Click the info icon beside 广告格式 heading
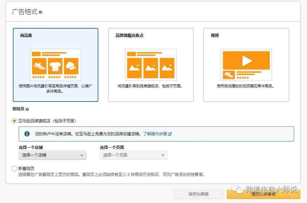The width and height of the screenshot is (307, 203). click(40, 12)
